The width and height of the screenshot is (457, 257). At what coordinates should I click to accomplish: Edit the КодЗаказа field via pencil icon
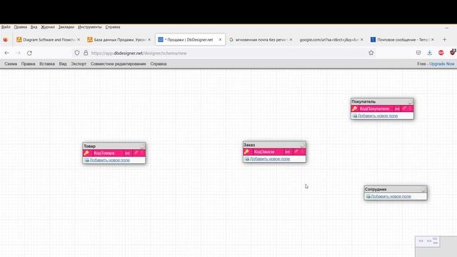(296, 151)
